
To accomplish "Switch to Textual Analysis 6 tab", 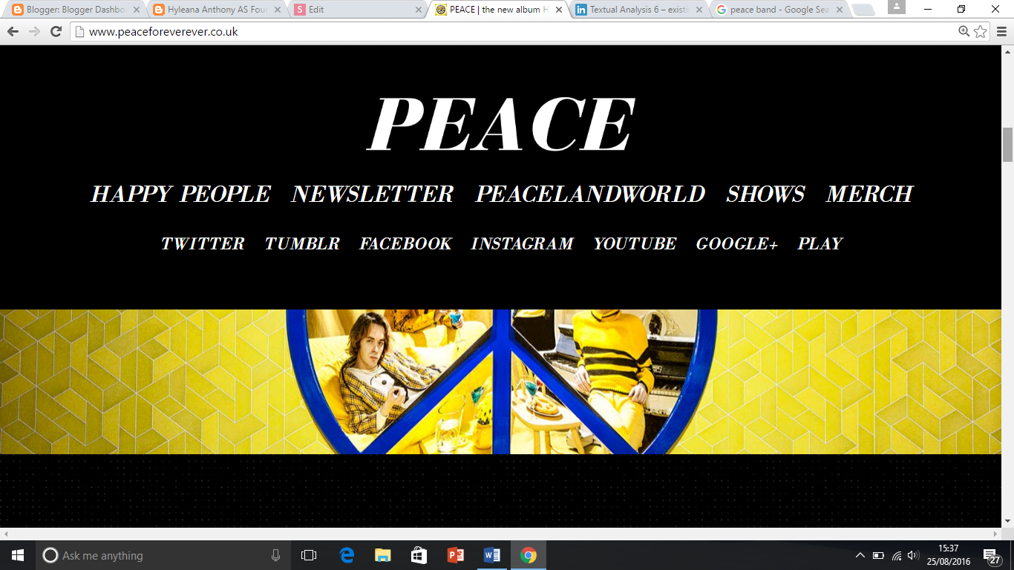I will [x=637, y=10].
